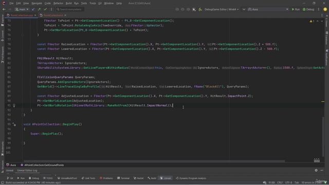Click the gutter override icon beside BeginPlay

coord(14,124)
